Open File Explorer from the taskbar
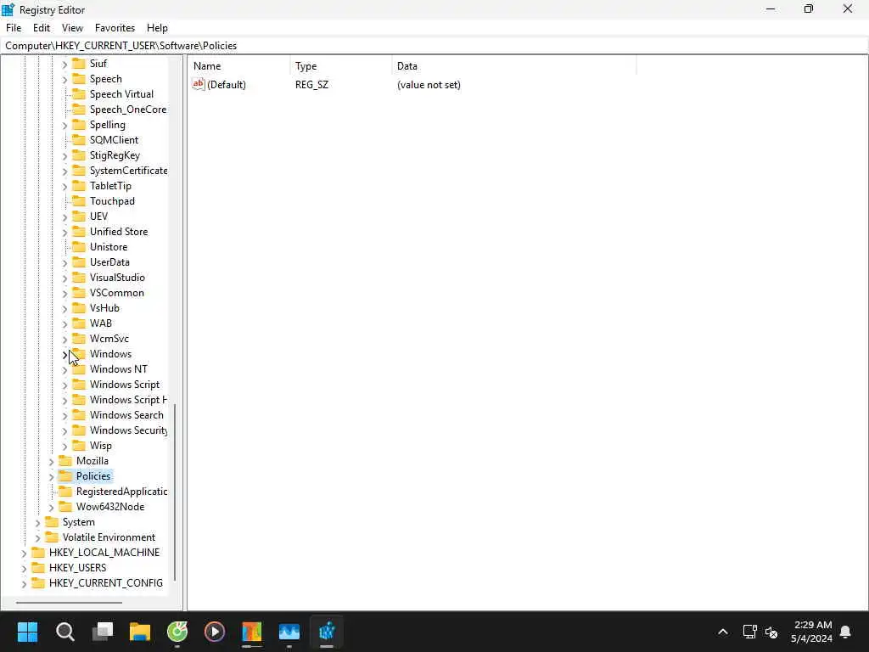The image size is (869, 652). (x=140, y=632)
